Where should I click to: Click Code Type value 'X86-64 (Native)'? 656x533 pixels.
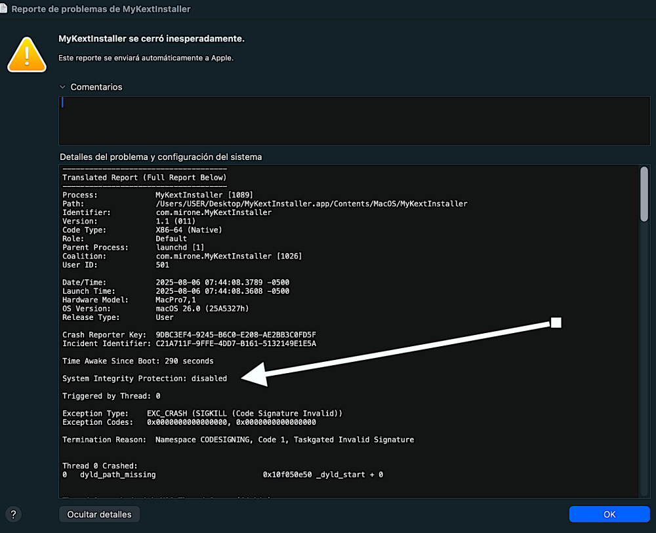coord(189,230)
